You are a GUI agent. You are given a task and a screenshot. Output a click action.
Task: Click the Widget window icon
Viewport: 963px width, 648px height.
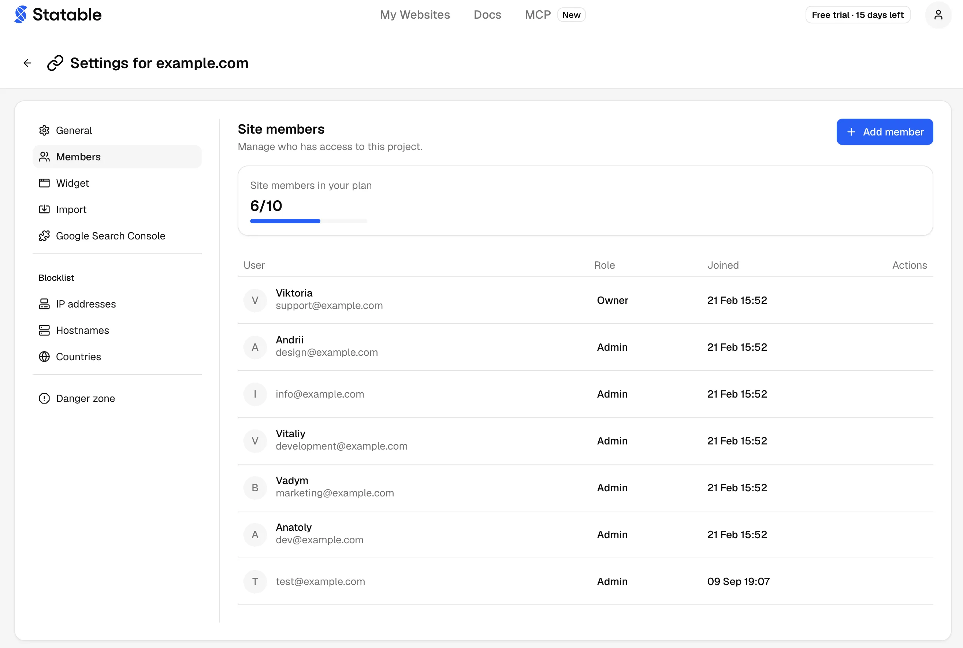point(44,183)
